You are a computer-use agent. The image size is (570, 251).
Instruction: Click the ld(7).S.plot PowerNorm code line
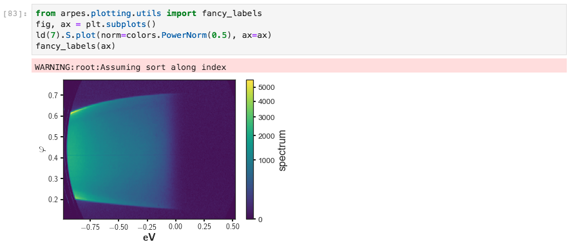(154, 35)
